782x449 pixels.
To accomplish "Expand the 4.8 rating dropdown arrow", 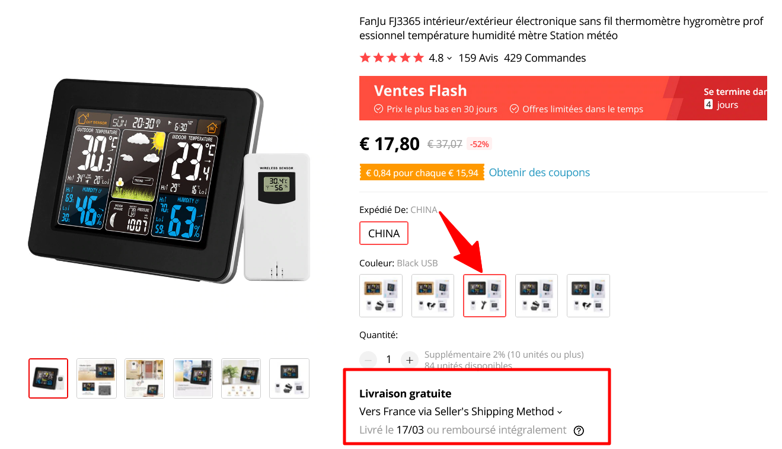I will (x=449, y=58).
